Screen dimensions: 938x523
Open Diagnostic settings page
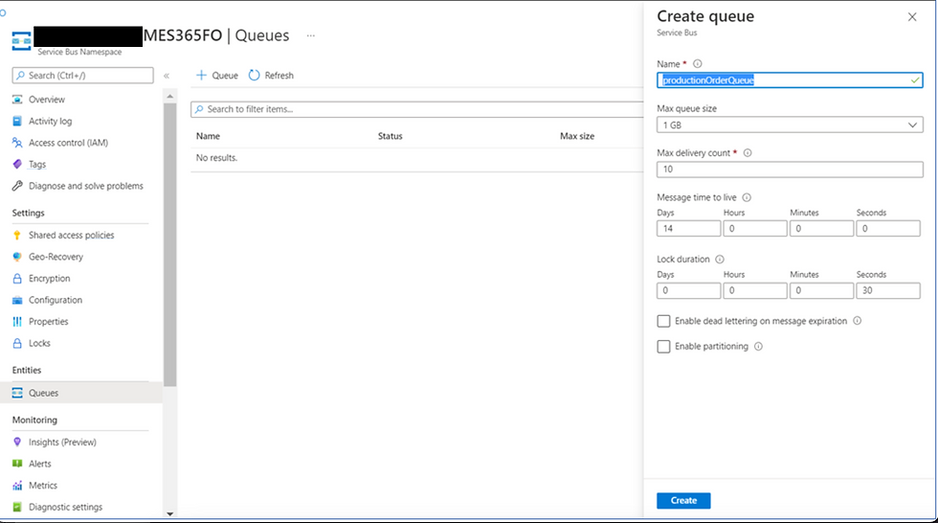[x=65, y=507]
